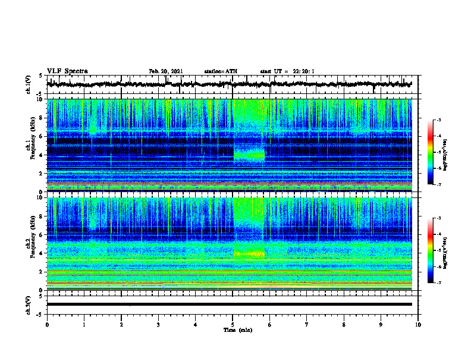Select the ch.1 color bar log(PSD) label
Image resolution: width=471 pixels, height=364 pixels.
pyautogui.click(x=445, y=155)
